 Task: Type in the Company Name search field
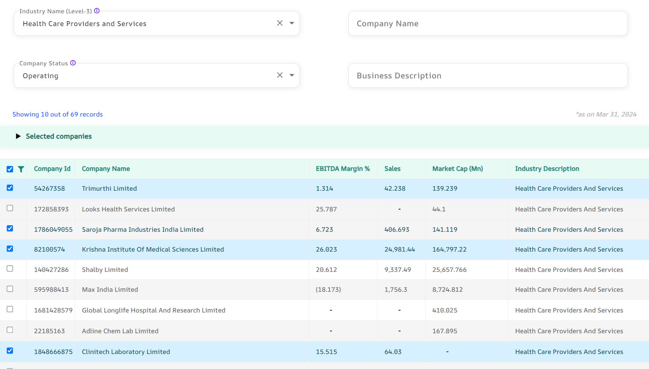(x=487, y=23)
